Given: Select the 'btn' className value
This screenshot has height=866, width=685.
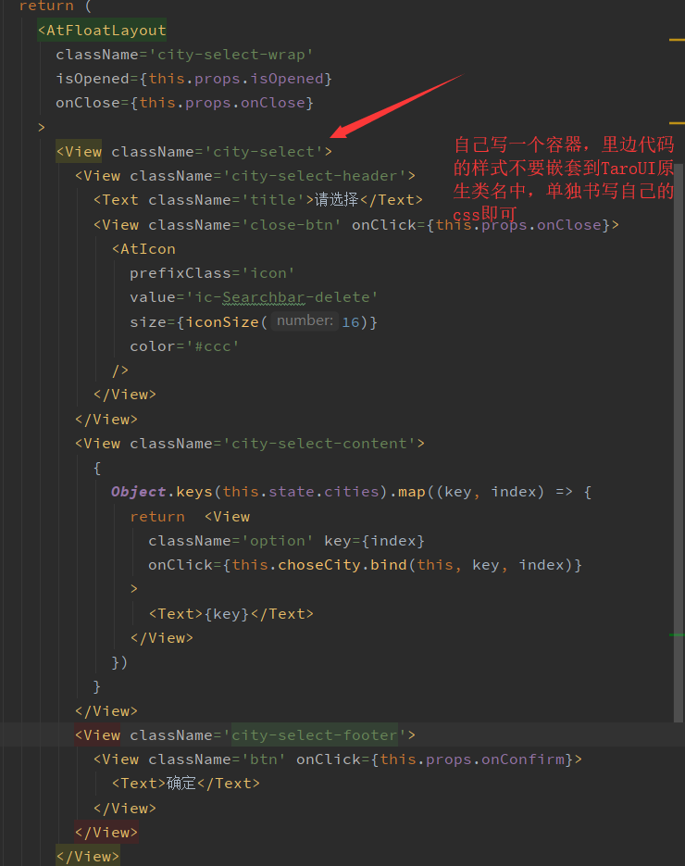Looking at the screenshot, I should pos(263,759).
